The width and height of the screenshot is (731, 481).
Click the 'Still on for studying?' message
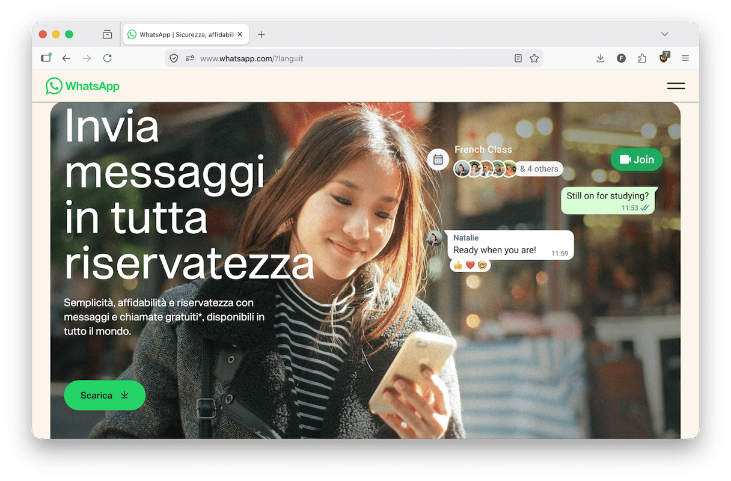click(x=608, y=200)
